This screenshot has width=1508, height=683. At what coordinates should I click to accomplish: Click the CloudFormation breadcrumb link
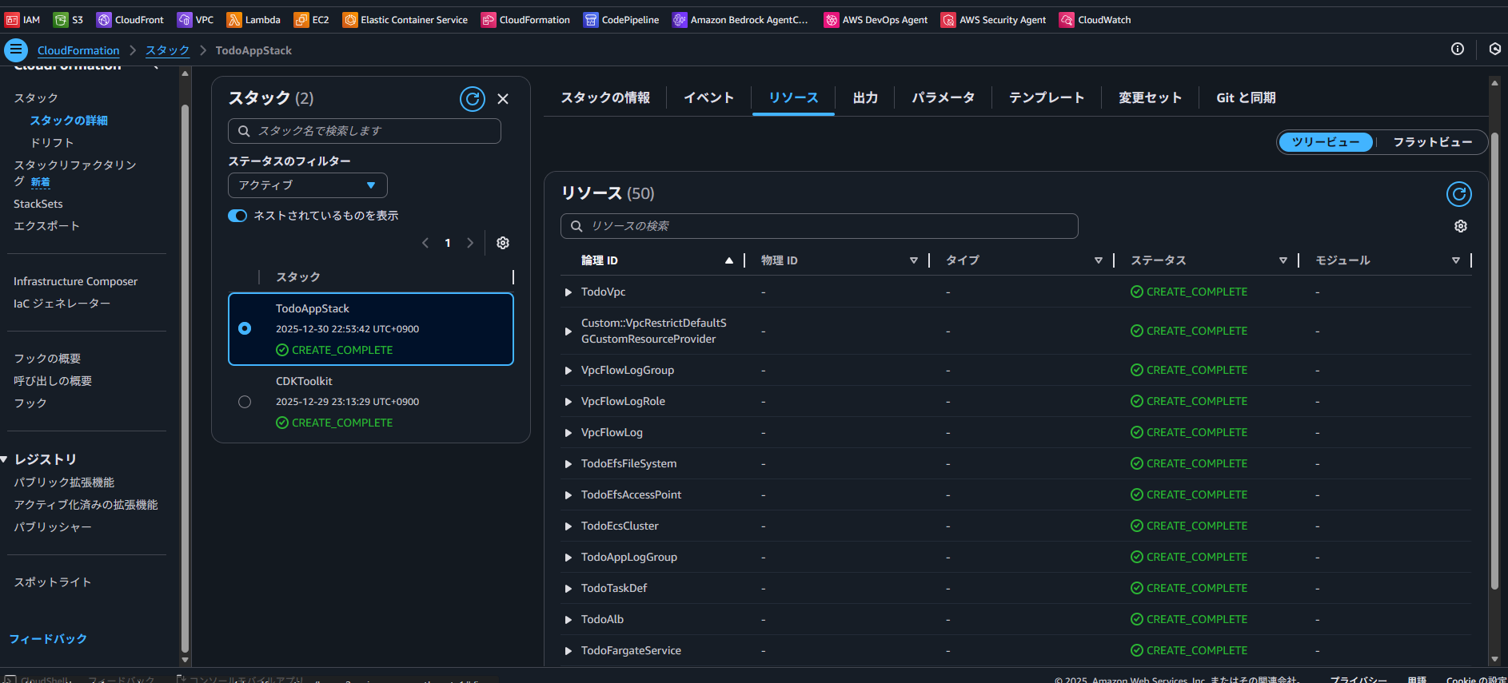click(78, 50)
